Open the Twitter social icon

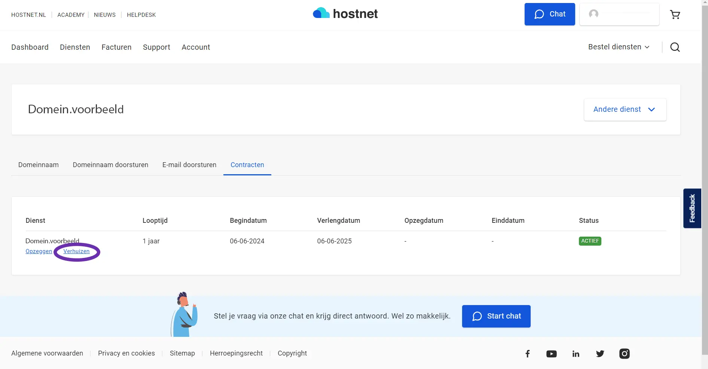click(x=600, y=354)
